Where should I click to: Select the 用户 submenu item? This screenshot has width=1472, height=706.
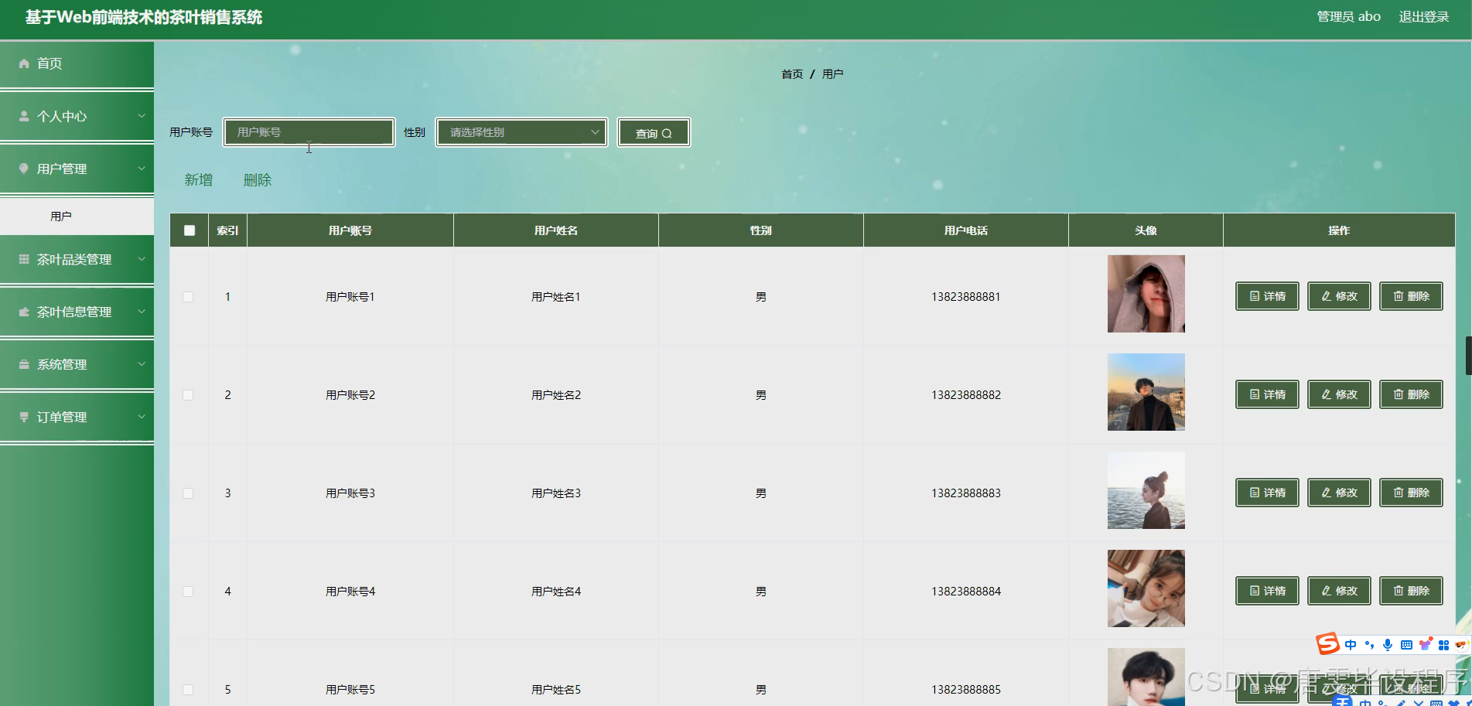[77, 217]
